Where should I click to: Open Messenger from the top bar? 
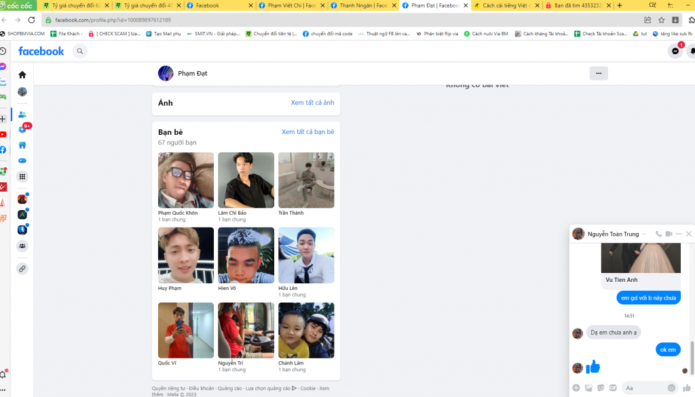675,51
